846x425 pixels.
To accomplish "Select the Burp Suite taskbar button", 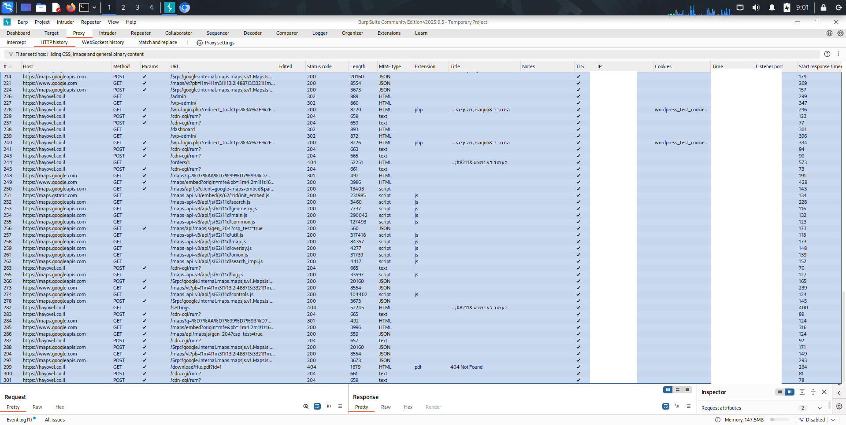I will (170, 7).
